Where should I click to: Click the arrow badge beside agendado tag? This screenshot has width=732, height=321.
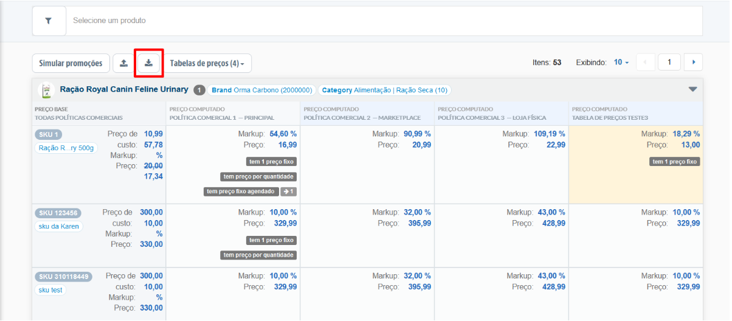289,192
